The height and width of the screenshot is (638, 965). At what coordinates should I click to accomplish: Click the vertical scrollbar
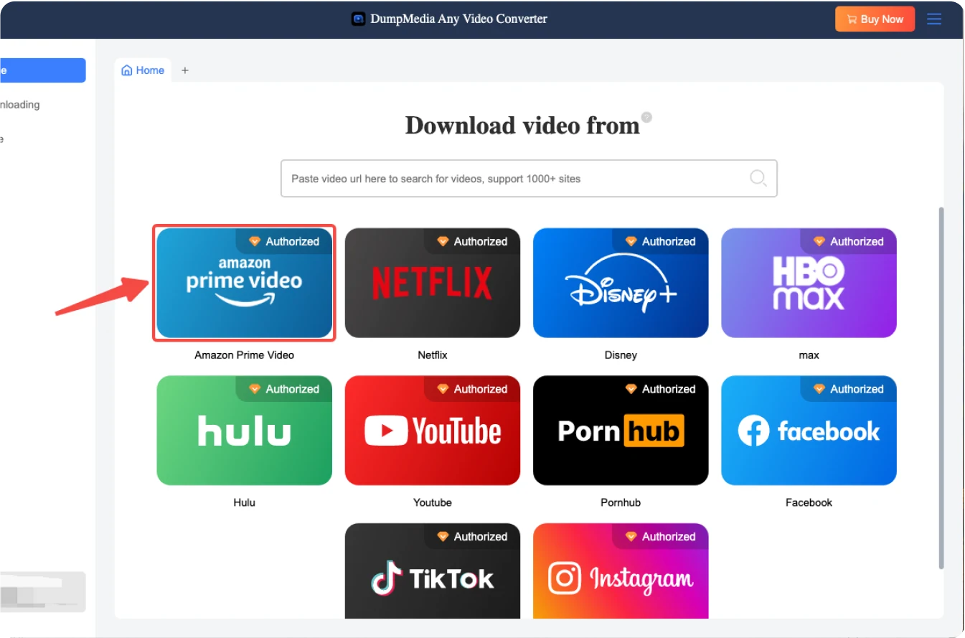pyautogui.click(x=941, y=388)
